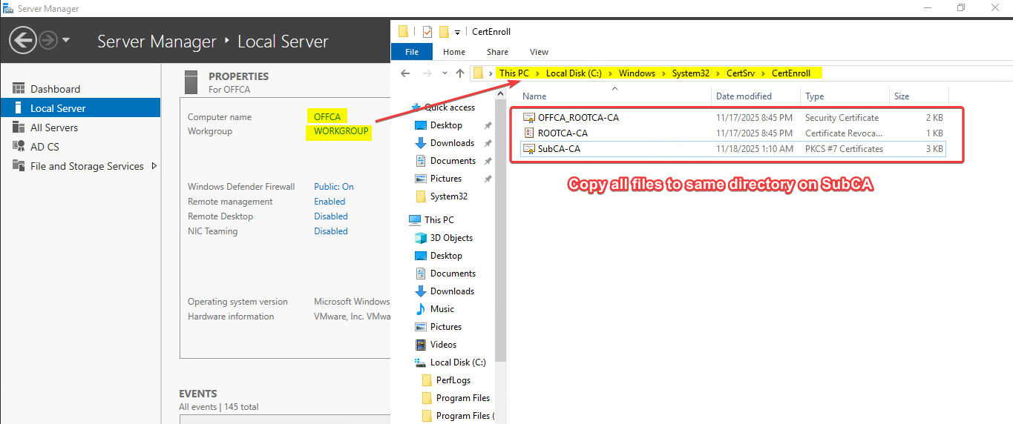The image size is (1013, 424).
Task: Switch to the View ribbon tab
Action: tap(539, 52)
